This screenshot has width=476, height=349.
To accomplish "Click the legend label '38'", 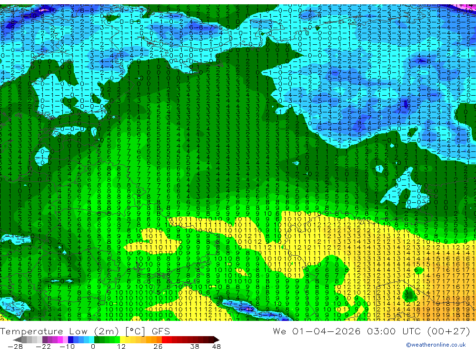I will pos(195,347).
